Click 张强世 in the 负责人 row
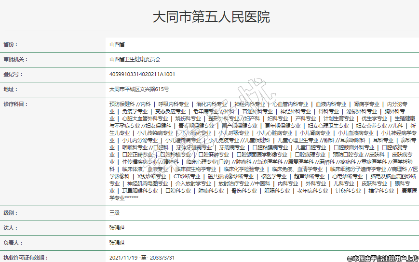This screenshot has height=262, width=419. pos(117,242)
